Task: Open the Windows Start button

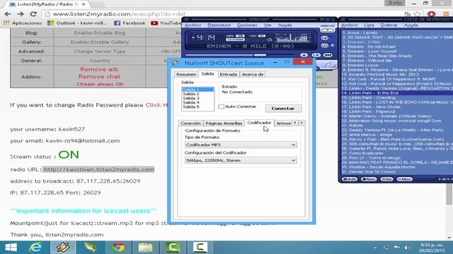Action: click(11, 248)
